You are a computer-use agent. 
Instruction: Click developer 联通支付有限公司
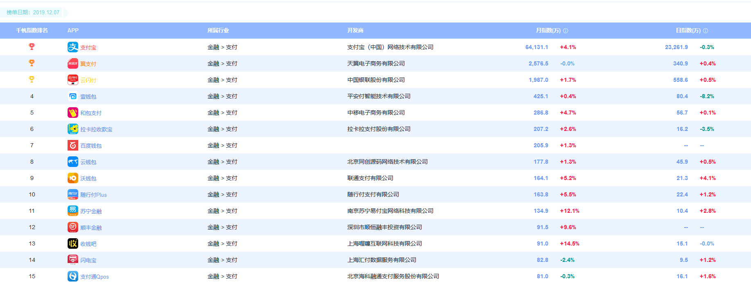(370, 178)
